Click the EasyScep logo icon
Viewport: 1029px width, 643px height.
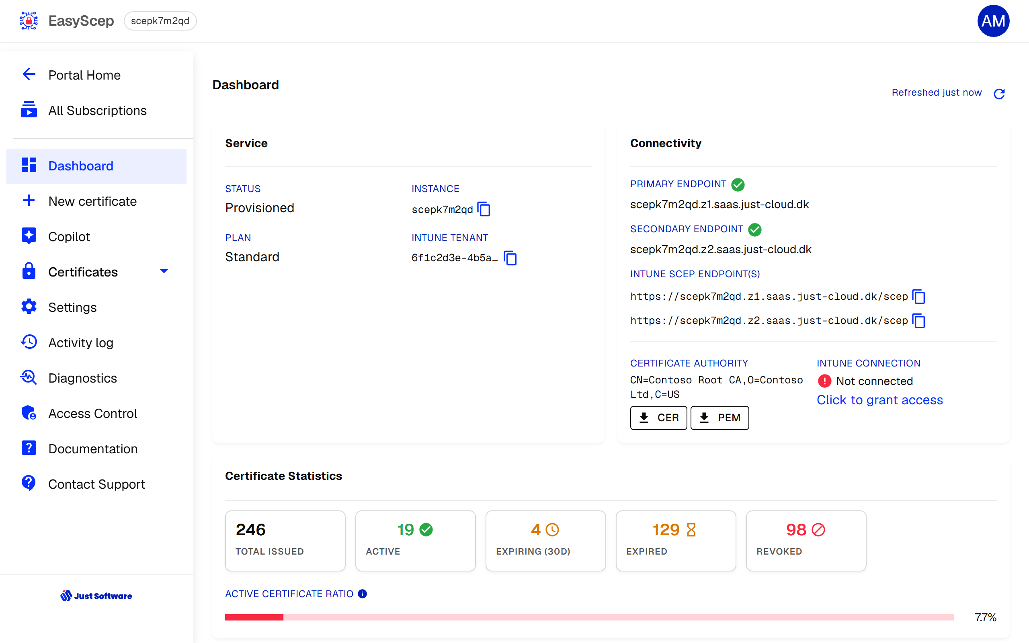pyautogui.click(x=29, y=20)
